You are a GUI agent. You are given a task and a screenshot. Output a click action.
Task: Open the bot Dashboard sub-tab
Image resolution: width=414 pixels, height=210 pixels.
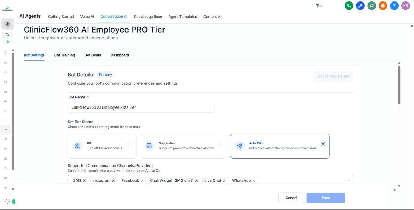coord(120,55)
